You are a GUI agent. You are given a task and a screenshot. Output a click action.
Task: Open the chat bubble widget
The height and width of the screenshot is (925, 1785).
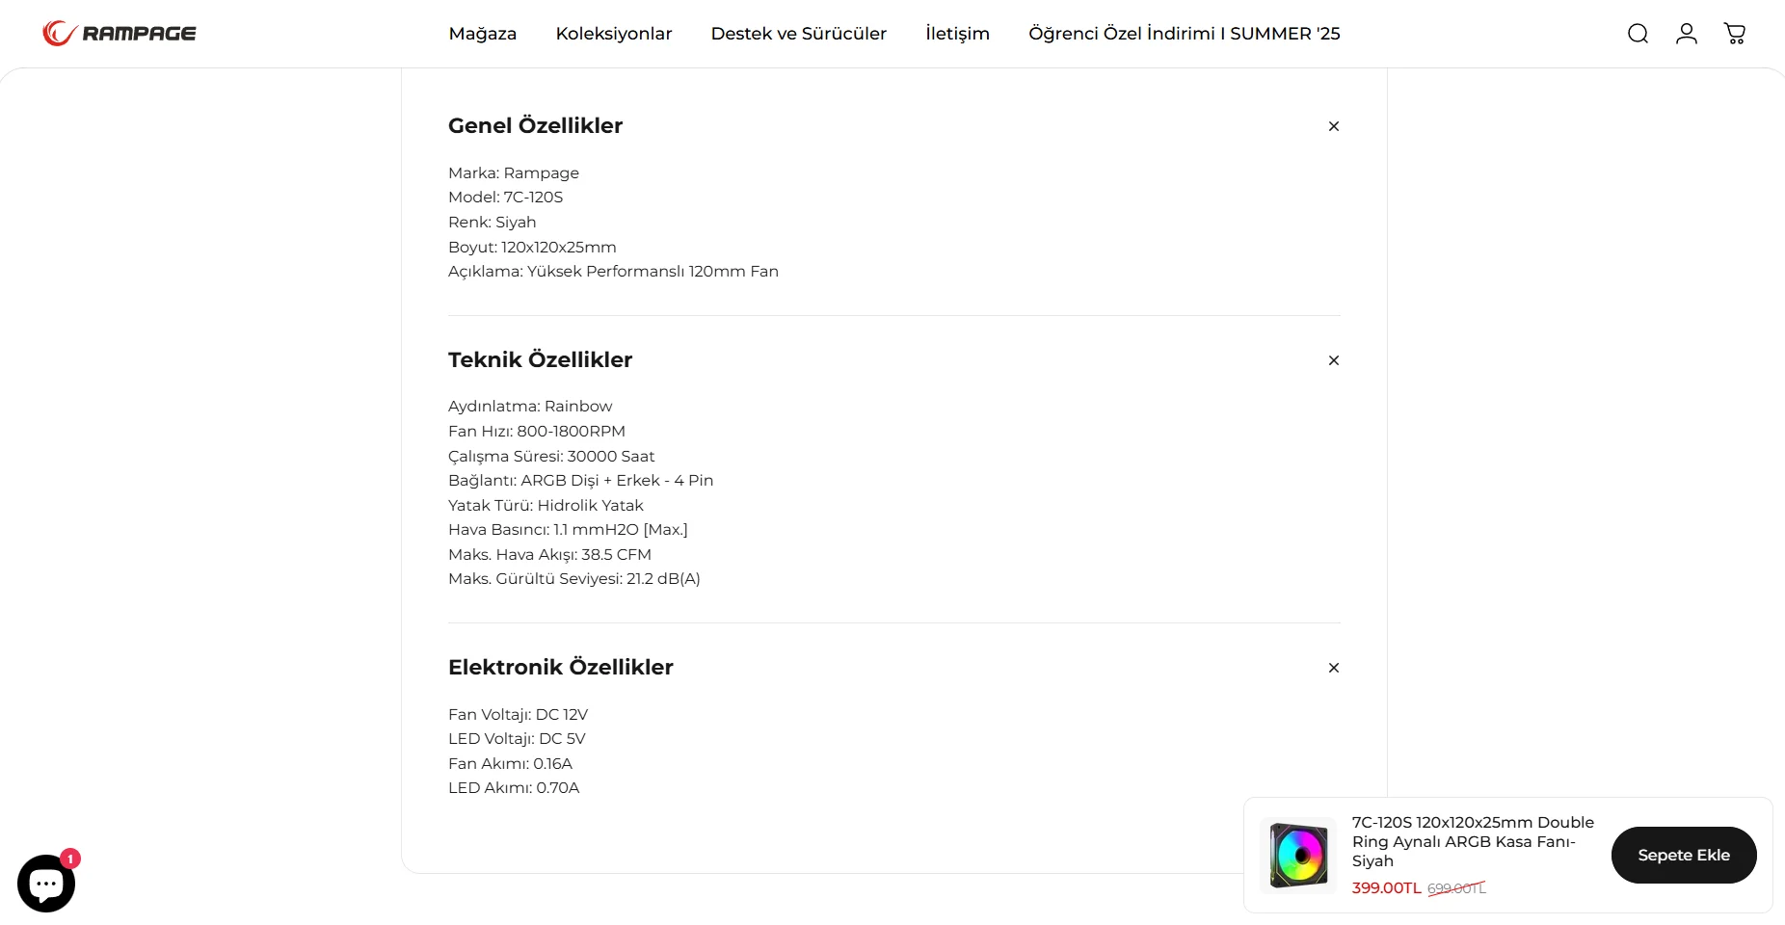click(45, 884)
